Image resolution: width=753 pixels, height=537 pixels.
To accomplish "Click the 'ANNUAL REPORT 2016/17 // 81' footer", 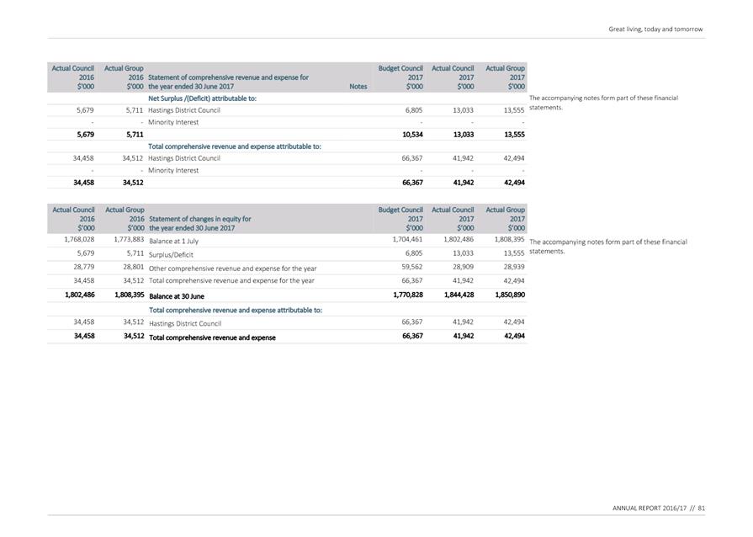I will point(659,508).
